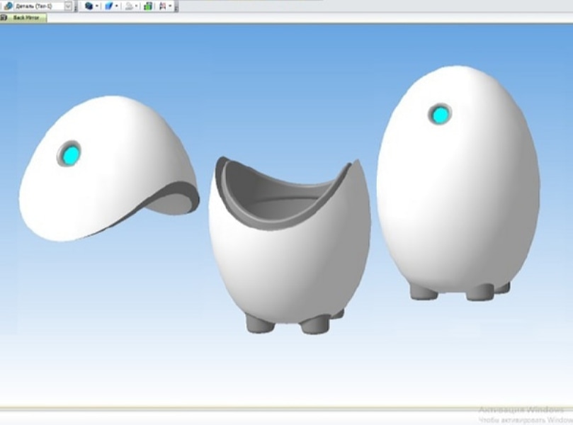The width and height of the screenshot is (573, 425).
Task: Click the green blocks rebuild icon
Action: pos(148,6)
